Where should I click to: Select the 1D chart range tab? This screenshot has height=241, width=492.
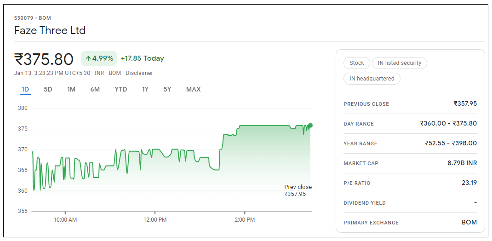[x=25, y=89]
